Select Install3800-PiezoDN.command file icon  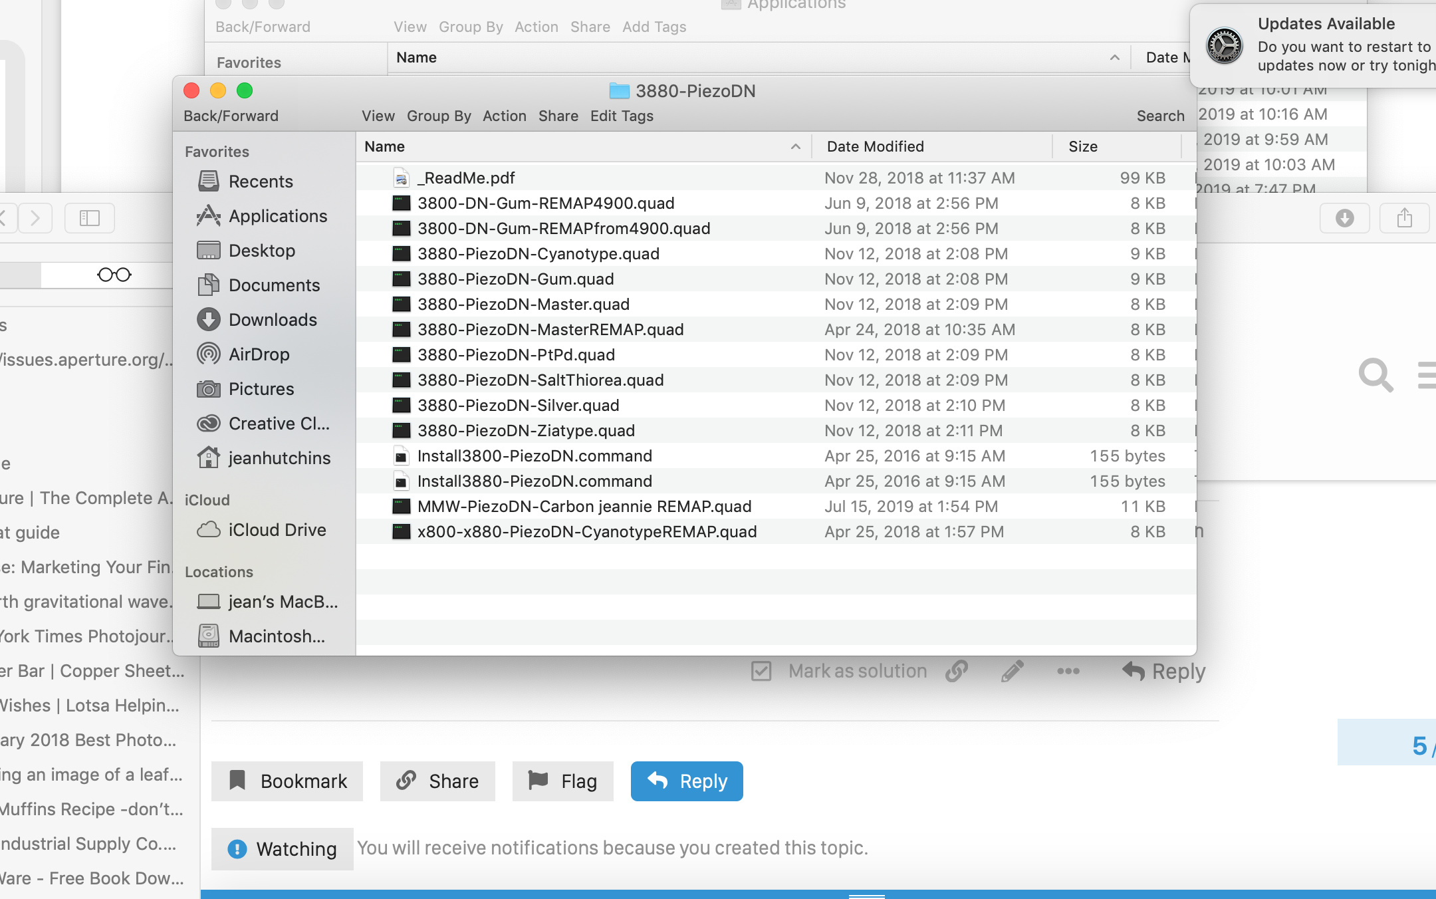click(401, 456)
